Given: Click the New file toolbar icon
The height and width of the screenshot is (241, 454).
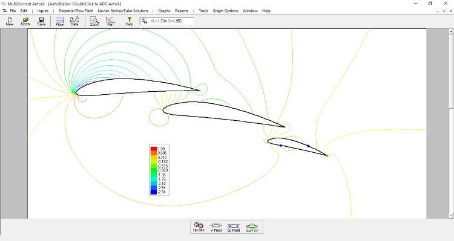Looking at the screenshot, I should pyautogui.click(x=10, y=21).
